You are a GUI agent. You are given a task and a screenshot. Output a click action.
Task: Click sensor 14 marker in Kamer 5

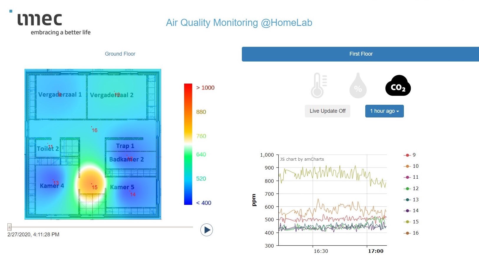click(133, 194)
